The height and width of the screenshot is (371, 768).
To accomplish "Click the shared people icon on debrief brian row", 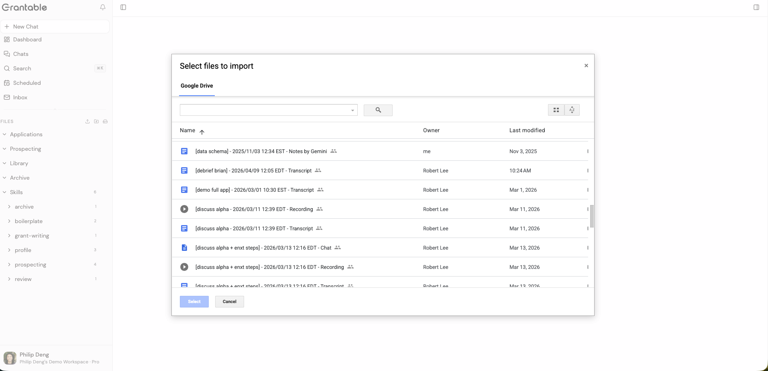I will point(318,170).
